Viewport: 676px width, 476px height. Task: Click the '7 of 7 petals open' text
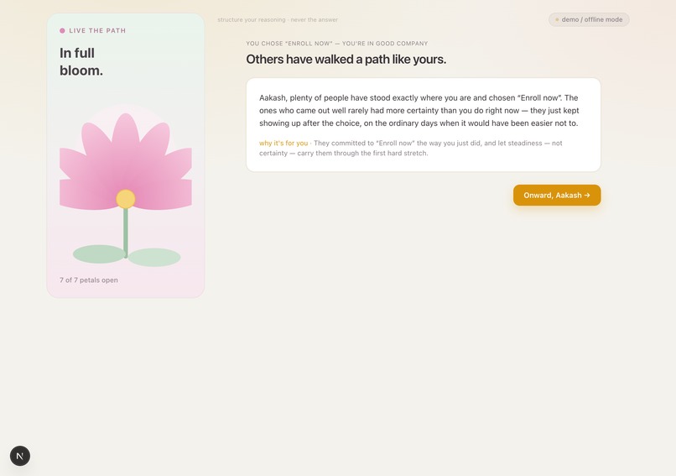pos(89,280)
